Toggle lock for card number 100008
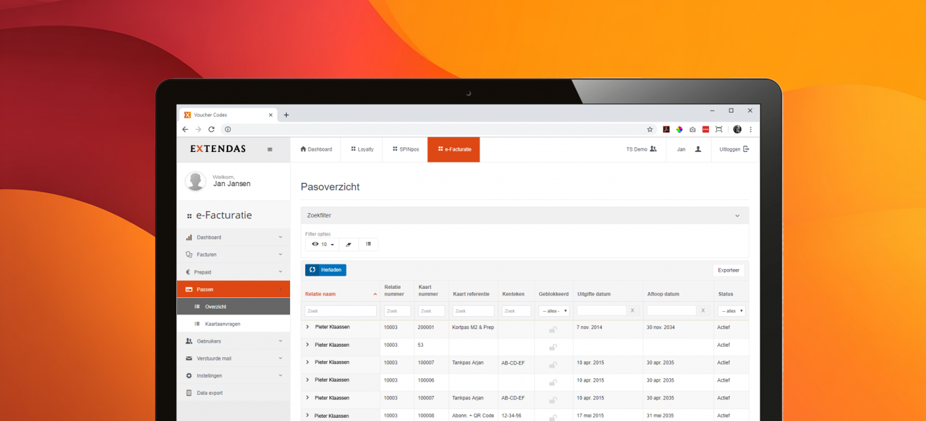Viewport: 926px width, 421px height. pyautogui.click(x=553, y=417)
